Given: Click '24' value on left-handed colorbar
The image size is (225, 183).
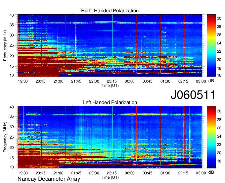Looking at the screenshot, I should click(x=219, y=136).
